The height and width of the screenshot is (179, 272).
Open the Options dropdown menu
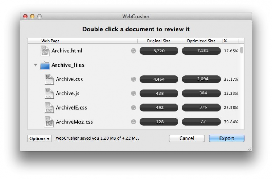40,138
